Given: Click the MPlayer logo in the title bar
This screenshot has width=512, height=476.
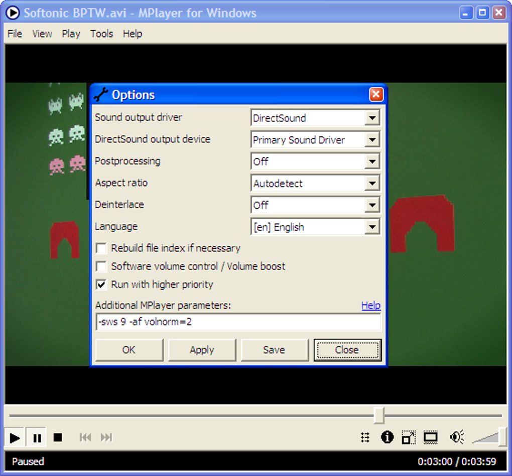Looking at the screenshot, I should (x=13, y=13).
